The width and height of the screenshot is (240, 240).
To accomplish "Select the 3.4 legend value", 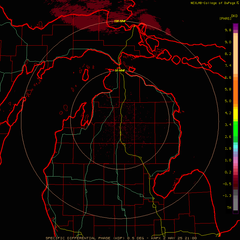I will pos(228,125).
